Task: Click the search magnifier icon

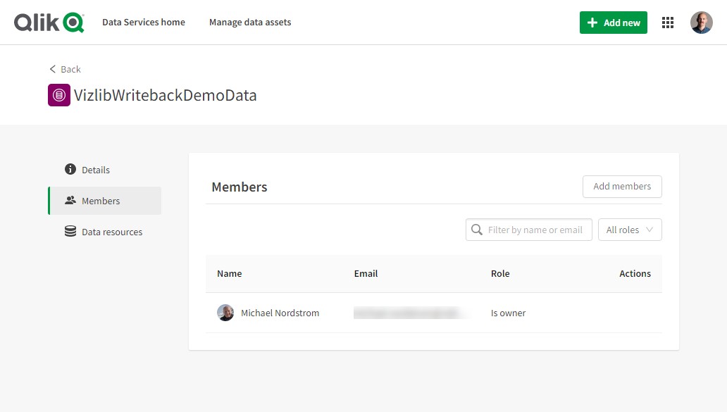Action: pos(477,230)
